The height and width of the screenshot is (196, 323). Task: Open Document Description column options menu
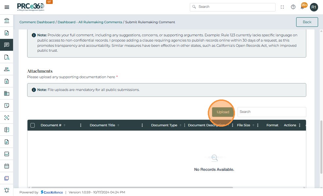point(233,125)
